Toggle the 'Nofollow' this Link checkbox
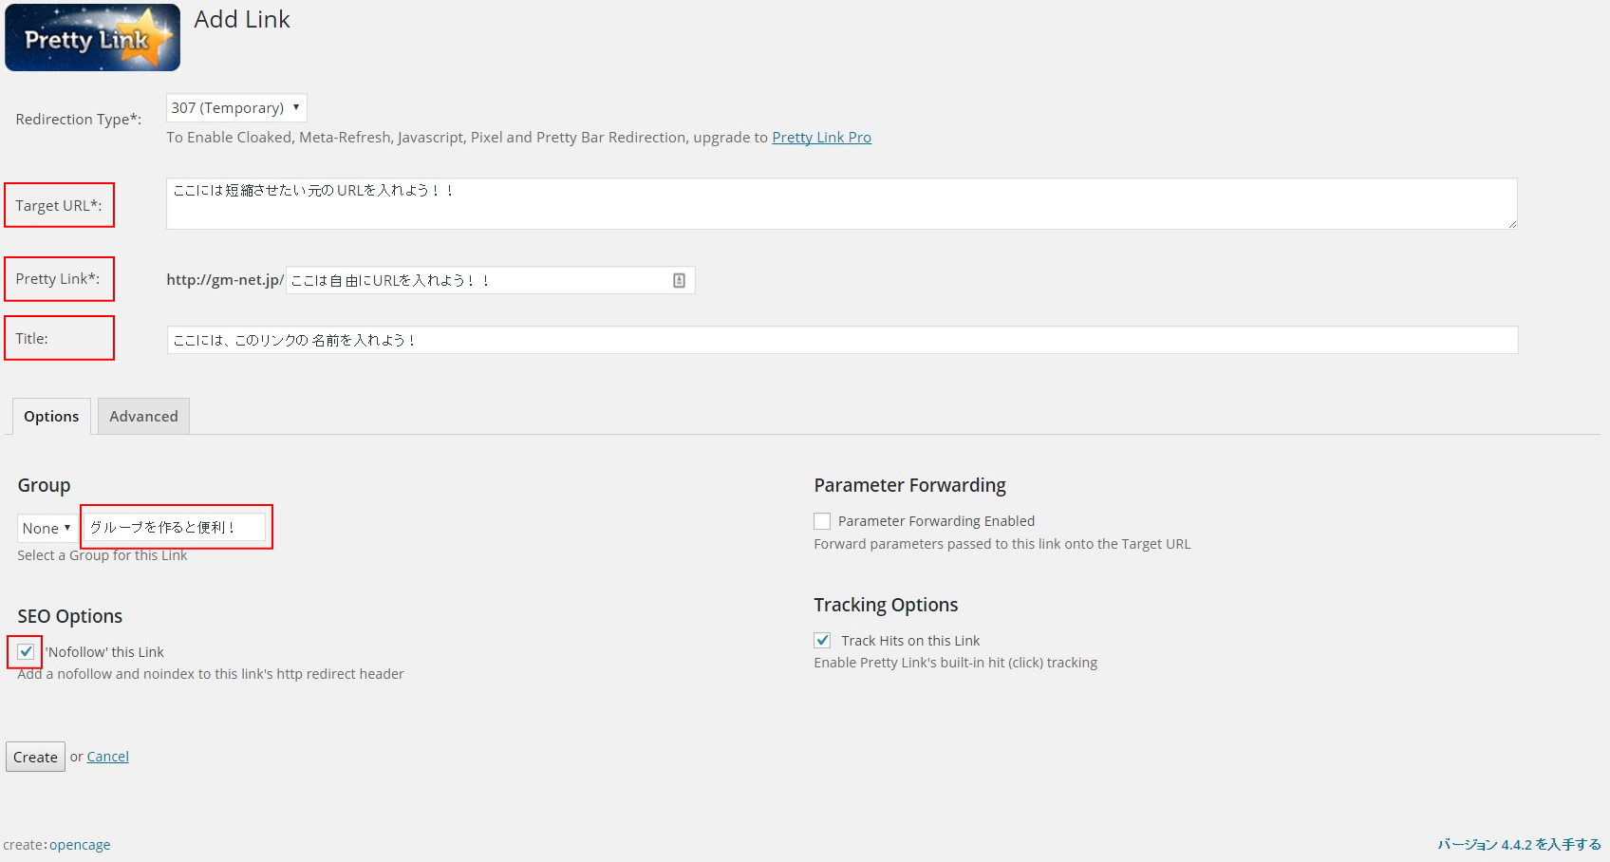 (x=26, y=651)
